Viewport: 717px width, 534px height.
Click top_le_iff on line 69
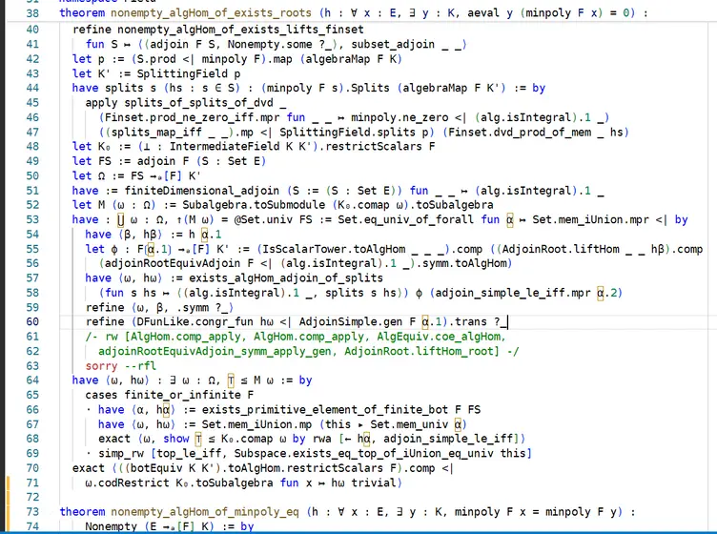click(189, 453)
